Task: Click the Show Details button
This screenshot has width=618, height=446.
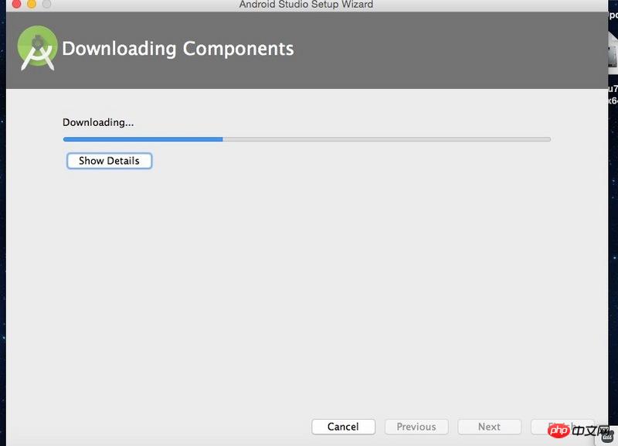Action: tap(109, 161)
